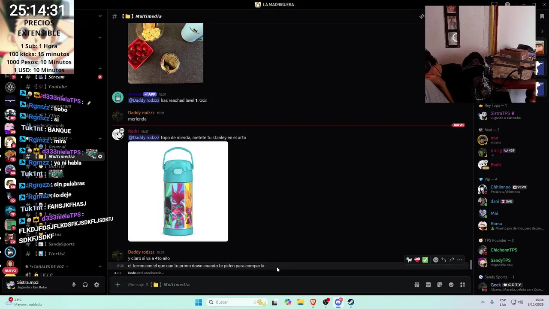Click plus attachment button in message bar
The width and height of the screenshot is (549, 309).
(118, 285)
